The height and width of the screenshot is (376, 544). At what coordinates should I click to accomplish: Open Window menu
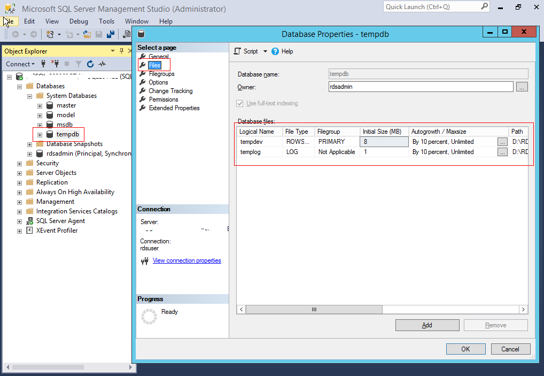click(x=137, y=21)
